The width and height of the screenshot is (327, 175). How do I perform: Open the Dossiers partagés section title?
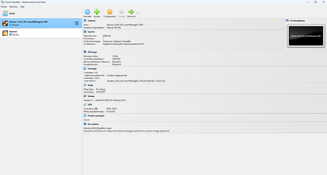click(x=96, y=115)
